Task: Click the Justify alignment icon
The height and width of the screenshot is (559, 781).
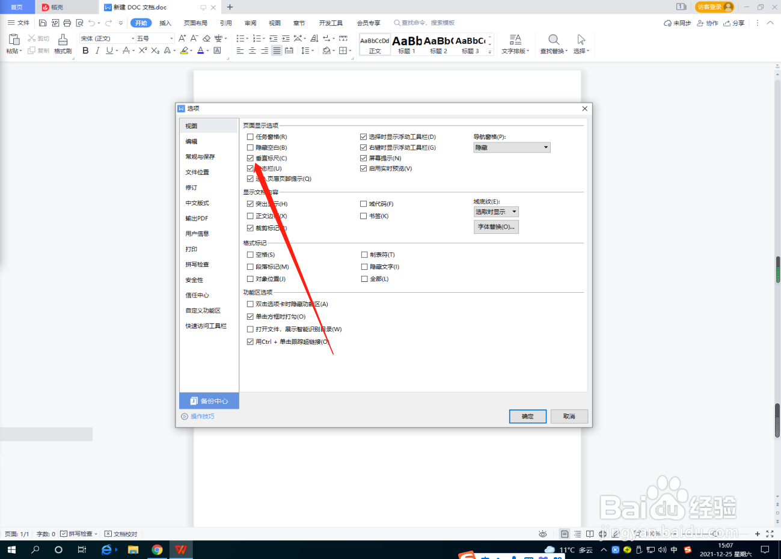Action: point(277,50)
